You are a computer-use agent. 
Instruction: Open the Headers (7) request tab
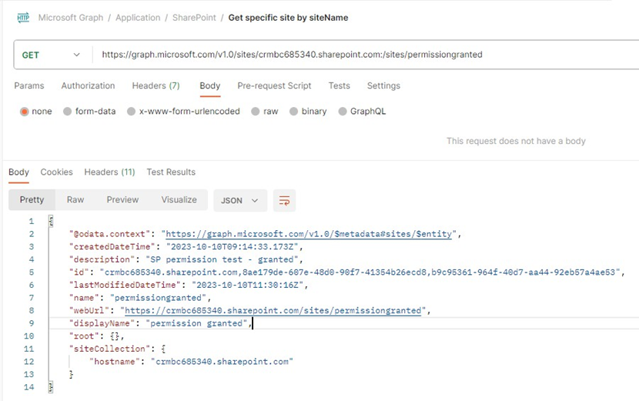156,85
